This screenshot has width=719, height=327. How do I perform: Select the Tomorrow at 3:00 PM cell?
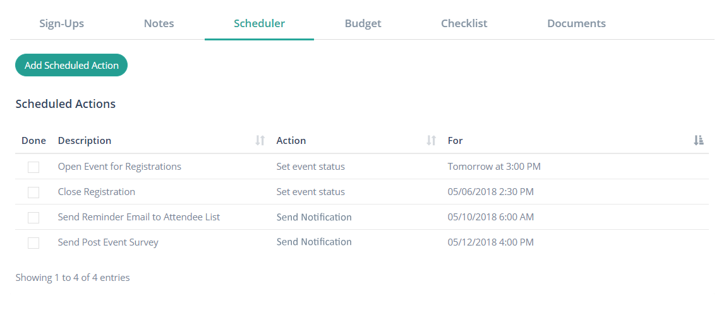pyautogui.click(x=494, y=166)
